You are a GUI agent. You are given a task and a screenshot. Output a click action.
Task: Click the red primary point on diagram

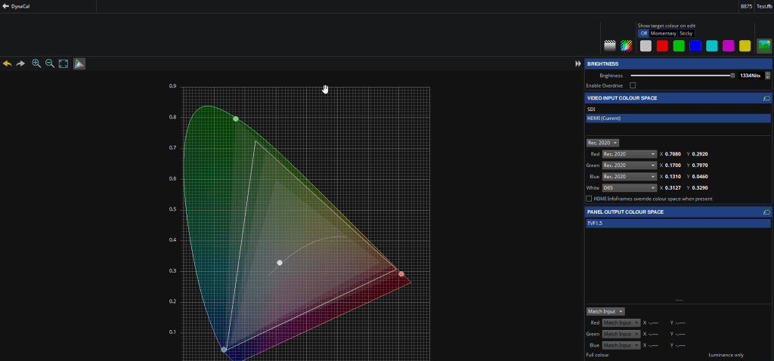(x=401, y=274)
